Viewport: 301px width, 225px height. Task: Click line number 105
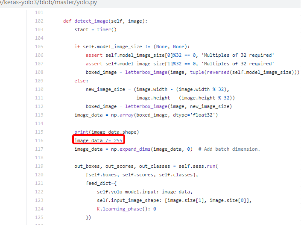point(39,47)
